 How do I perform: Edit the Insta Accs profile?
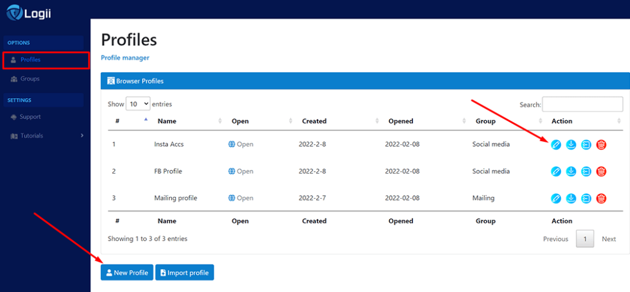pyautogui.click(x=556, y=145)
